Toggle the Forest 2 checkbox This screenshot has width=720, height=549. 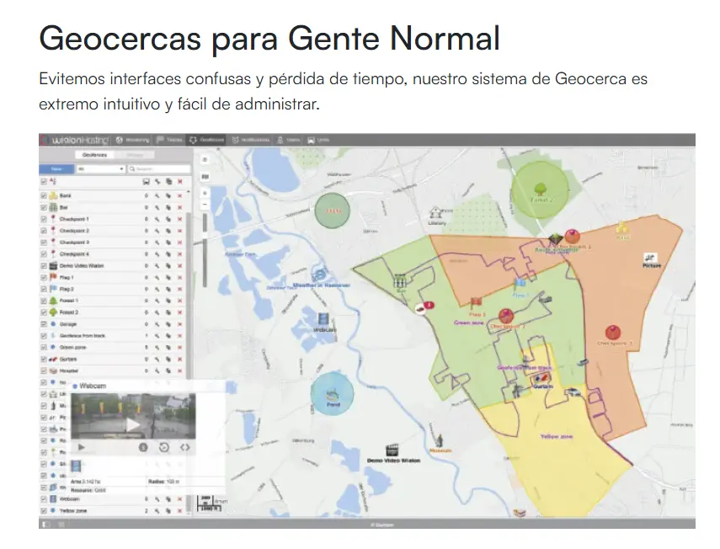pos(44,312)
